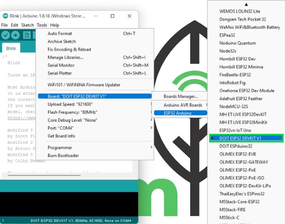Run Auto Format on the sketch
This screenshot has height=224, width=285.
(60, 33)
